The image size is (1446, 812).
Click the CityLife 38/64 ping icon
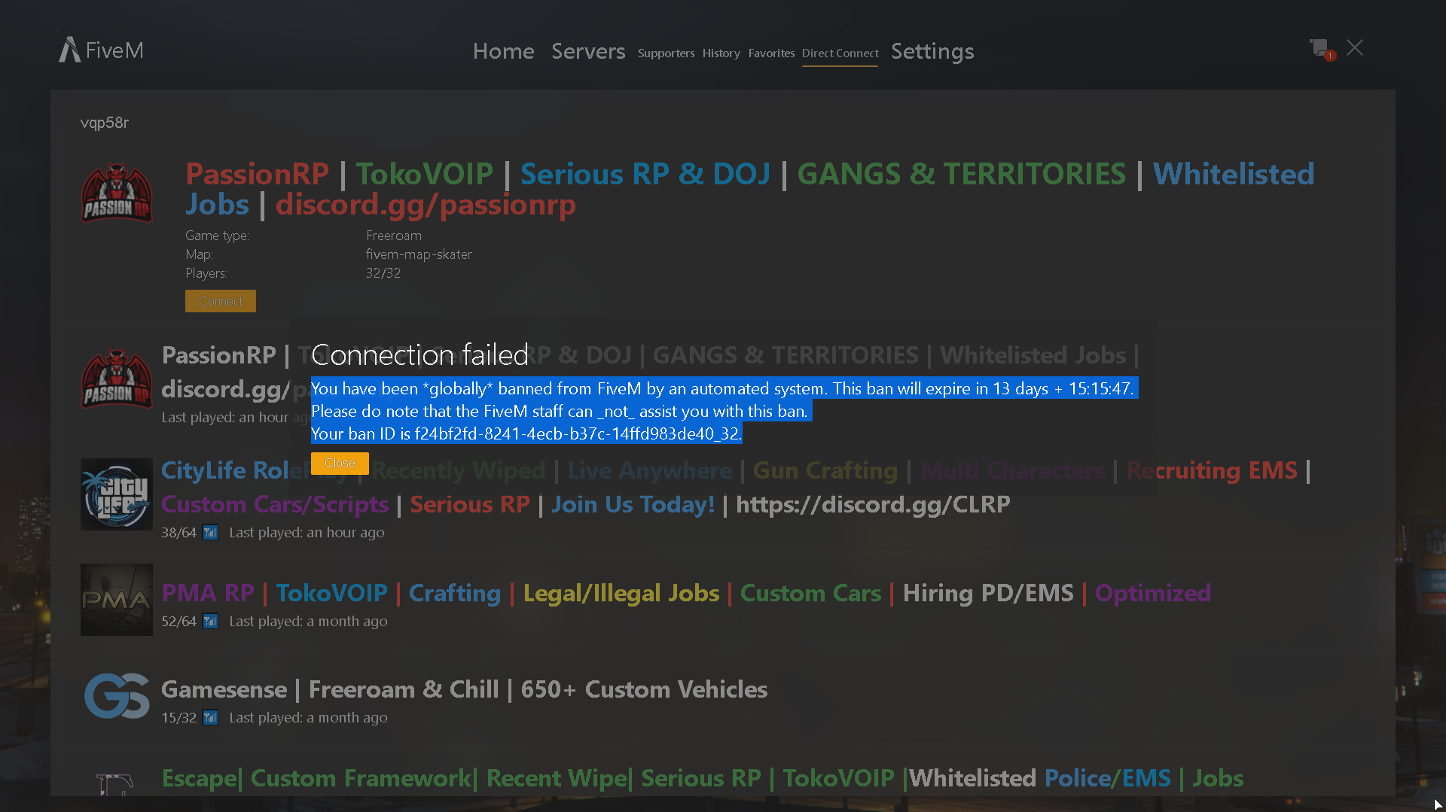210,533
